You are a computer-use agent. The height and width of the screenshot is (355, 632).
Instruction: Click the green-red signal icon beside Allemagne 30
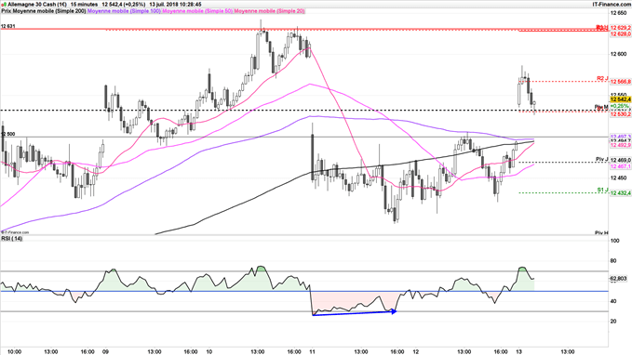pyautogui.click(x=4, y=5)
